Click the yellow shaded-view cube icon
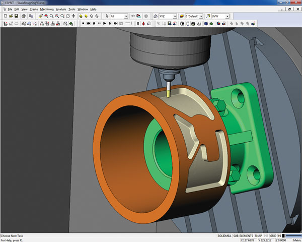 tap(81, 16)
